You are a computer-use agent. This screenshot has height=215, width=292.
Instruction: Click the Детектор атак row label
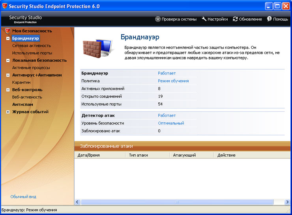pos(98,115)
